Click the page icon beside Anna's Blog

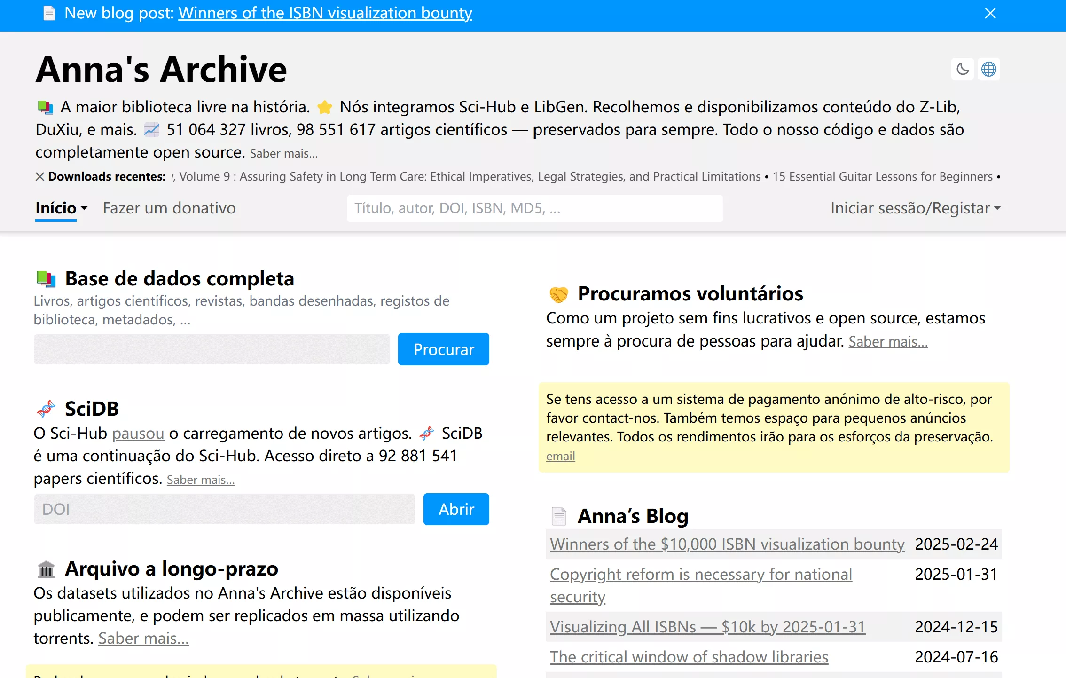point(559,516)
